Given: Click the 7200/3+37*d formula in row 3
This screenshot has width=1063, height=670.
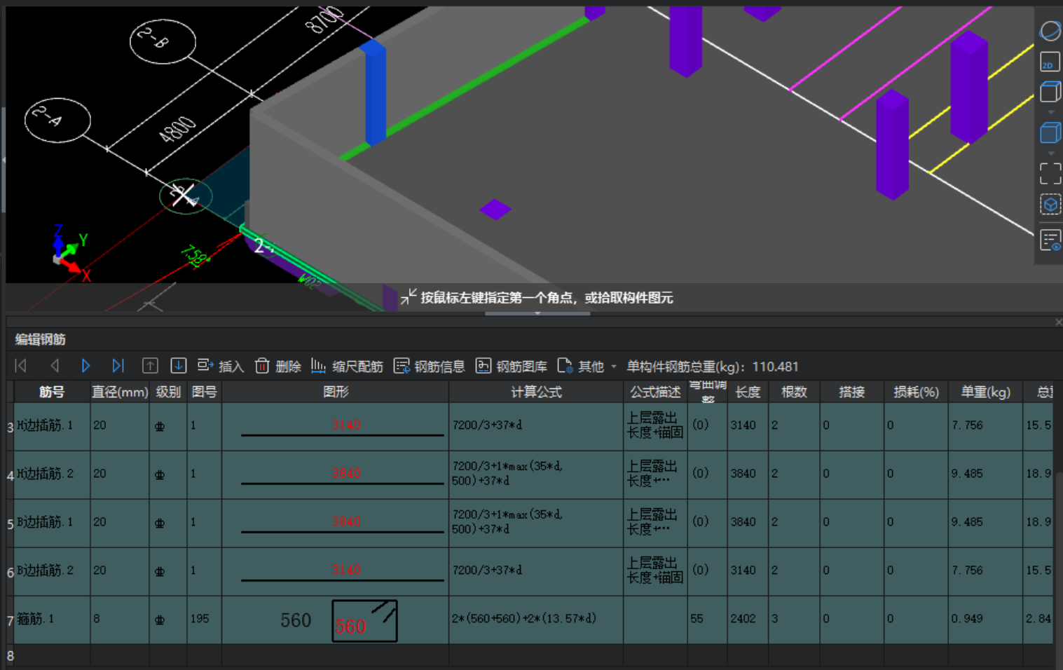Looking at the screenshot, I should point(487,425).
